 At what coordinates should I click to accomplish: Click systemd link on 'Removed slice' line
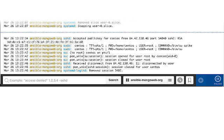point(70,22)
